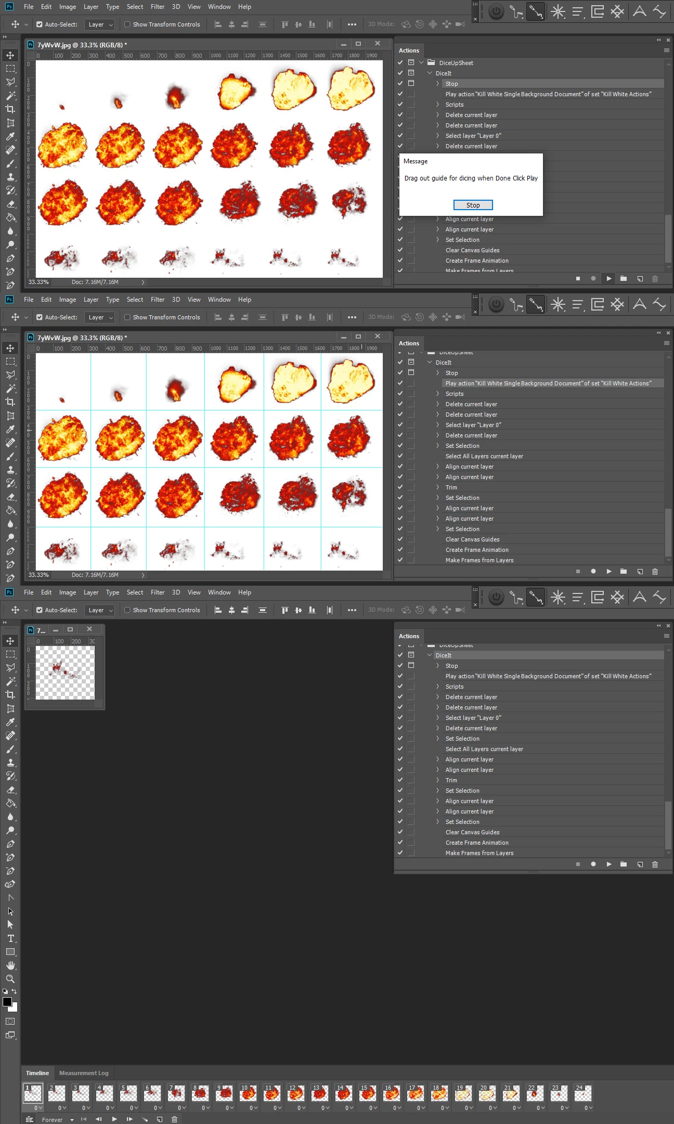Delete the selected frame using the Timeline trash icon
This screenshot has width=674, height=1124.
click(174, 1119)
